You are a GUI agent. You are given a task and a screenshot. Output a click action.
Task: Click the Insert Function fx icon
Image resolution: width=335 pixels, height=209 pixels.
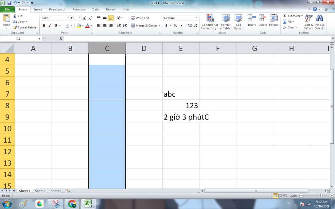61,39
